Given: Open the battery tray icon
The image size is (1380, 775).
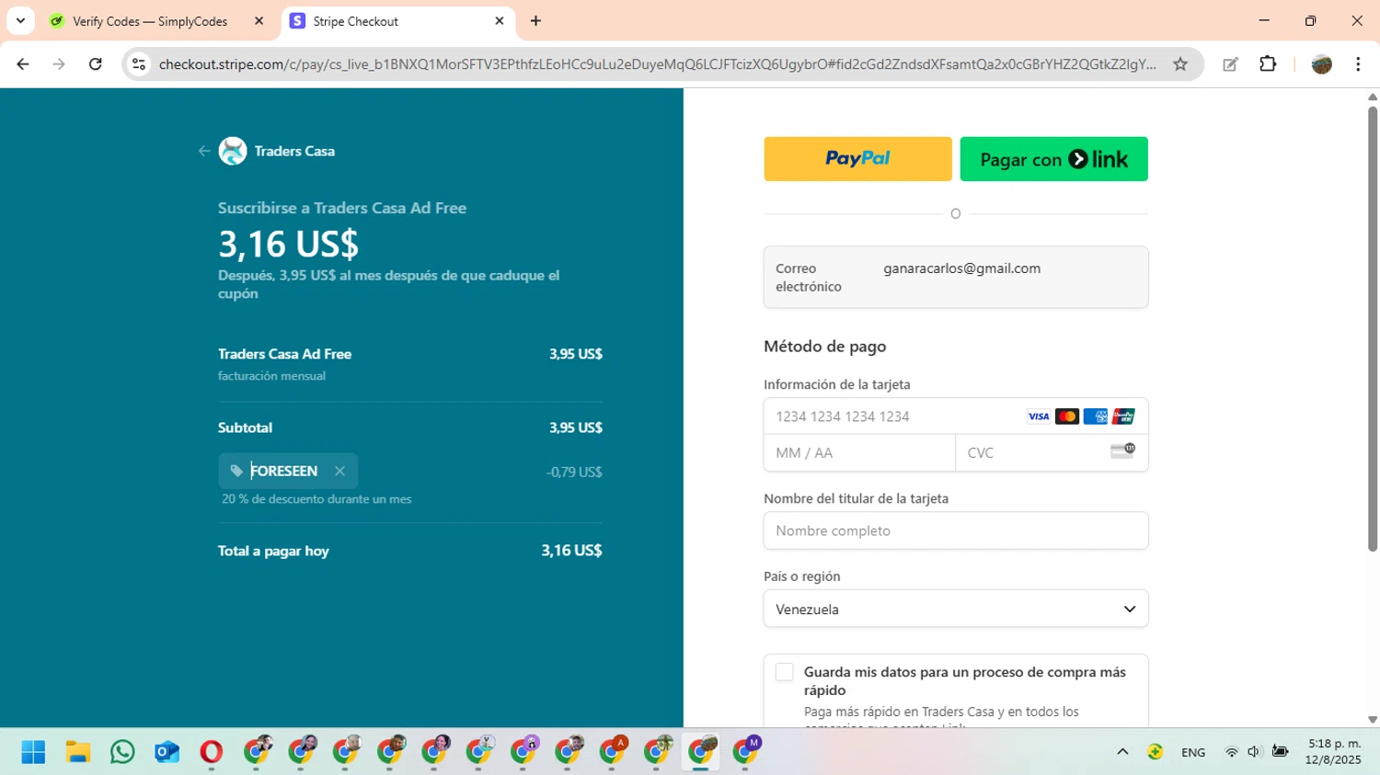Looking at the screenshot, I should pos(1280,752).
